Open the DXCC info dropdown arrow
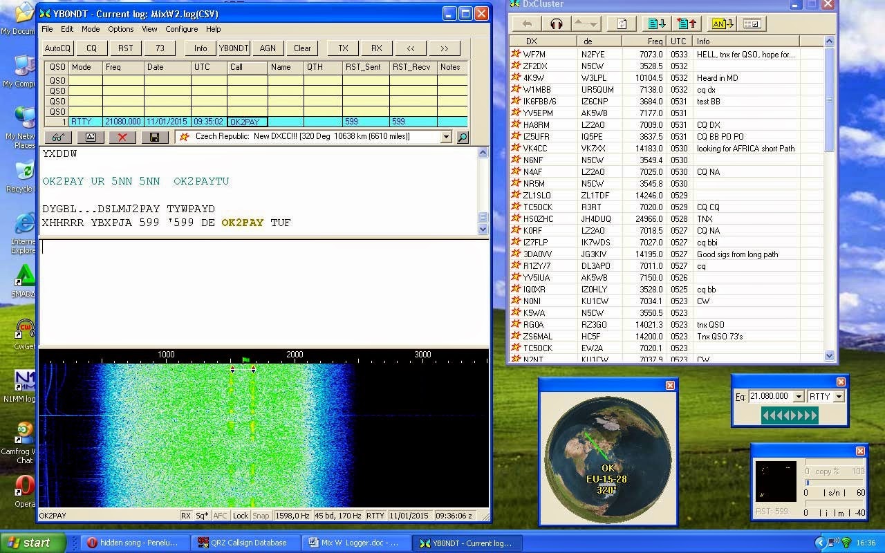Viewport: 885px width, 553px height. click(446, 137)
